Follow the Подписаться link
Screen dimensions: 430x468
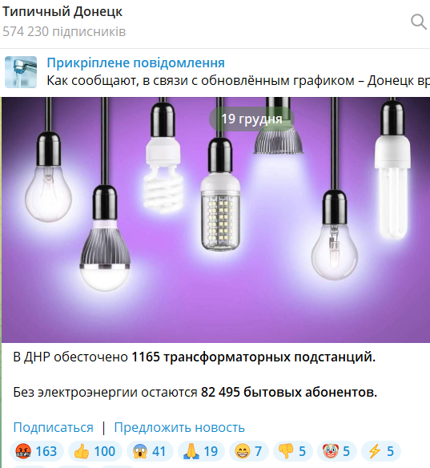coord(53,427)
